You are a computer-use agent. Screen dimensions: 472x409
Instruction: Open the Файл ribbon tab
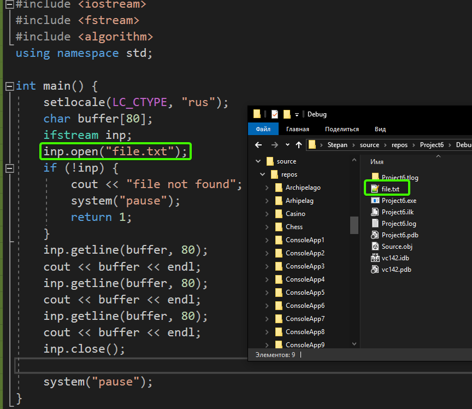click(x=263, y=130)
